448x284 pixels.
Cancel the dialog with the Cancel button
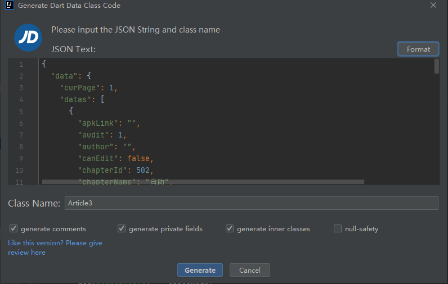(249, 270)
